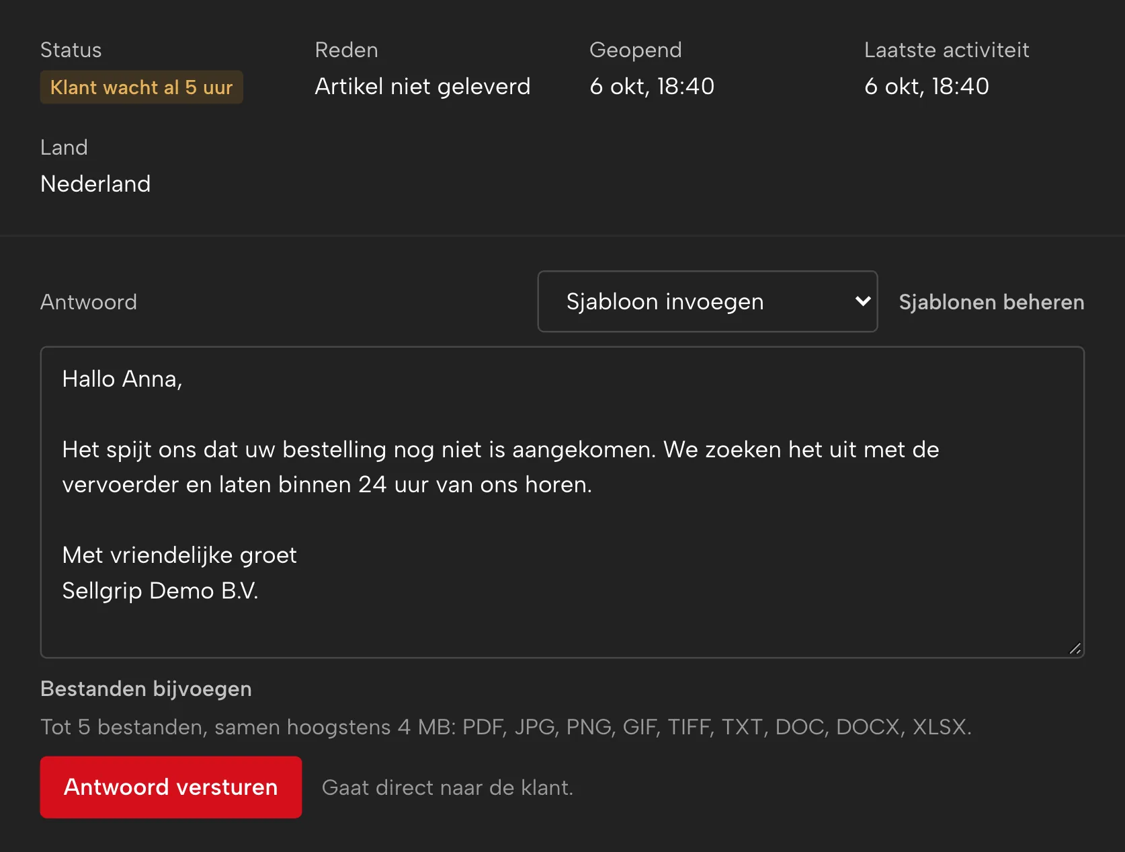Click the Status label

pyautogui.click(x=71, y=50)
